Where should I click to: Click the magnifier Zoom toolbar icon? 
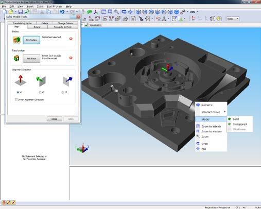click(116, 12)
